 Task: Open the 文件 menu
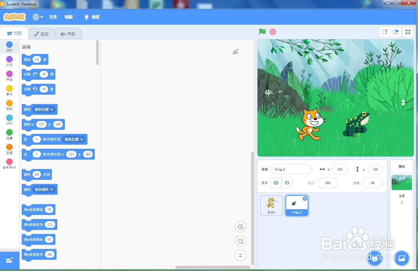53,17
